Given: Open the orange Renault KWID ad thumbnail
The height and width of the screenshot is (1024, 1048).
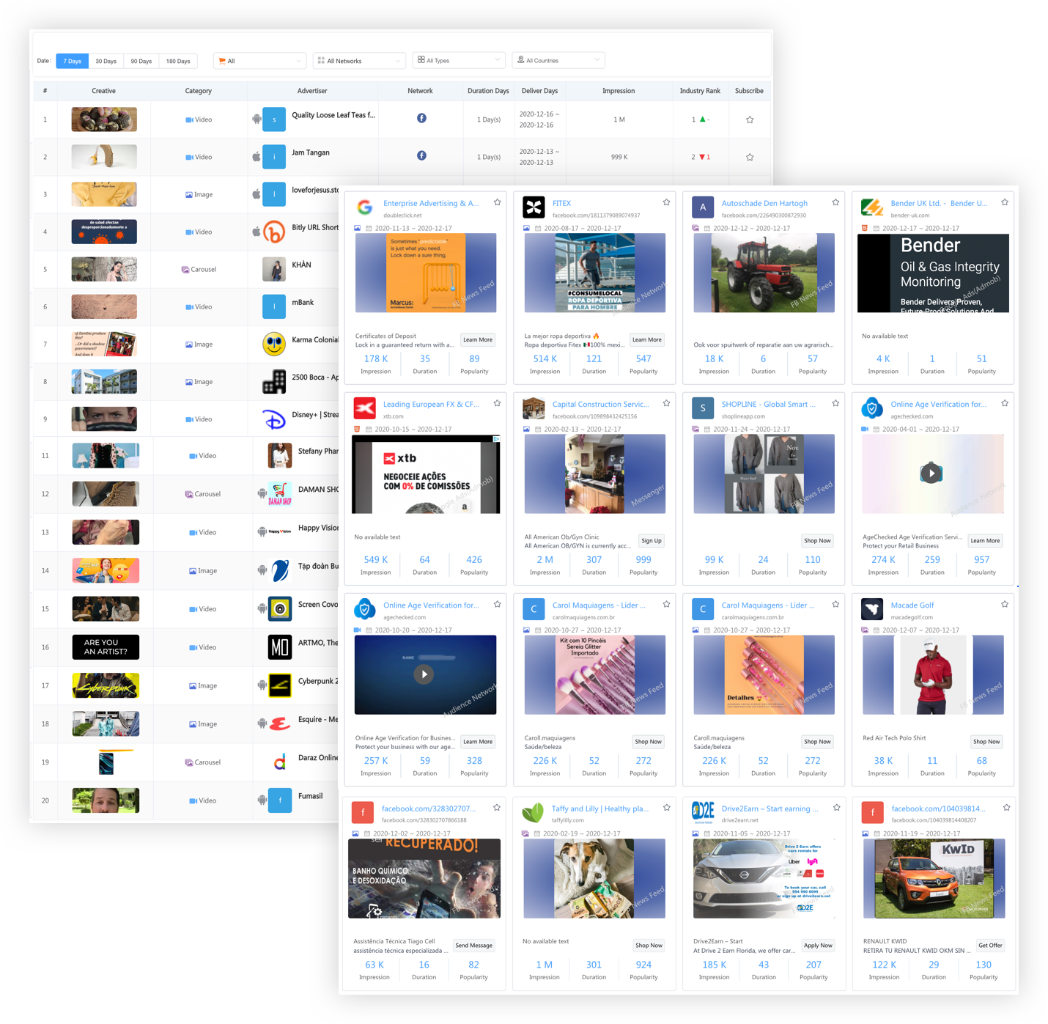Looking at the screenshot, I should tap(934, 878).
